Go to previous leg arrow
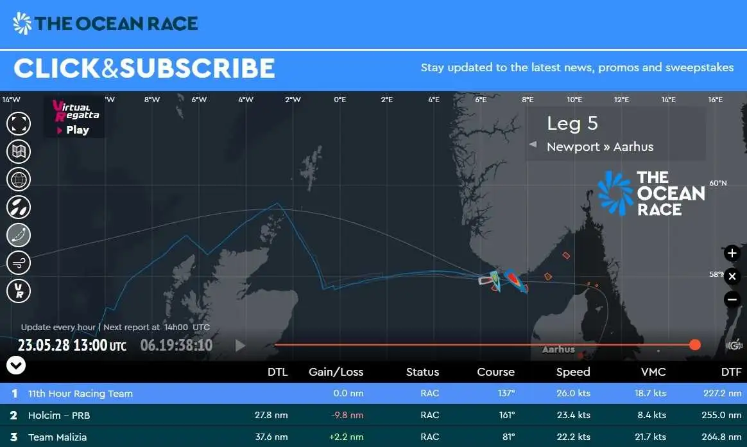The width and height of the screenshot is (747, 447). (x=533, y=145)
